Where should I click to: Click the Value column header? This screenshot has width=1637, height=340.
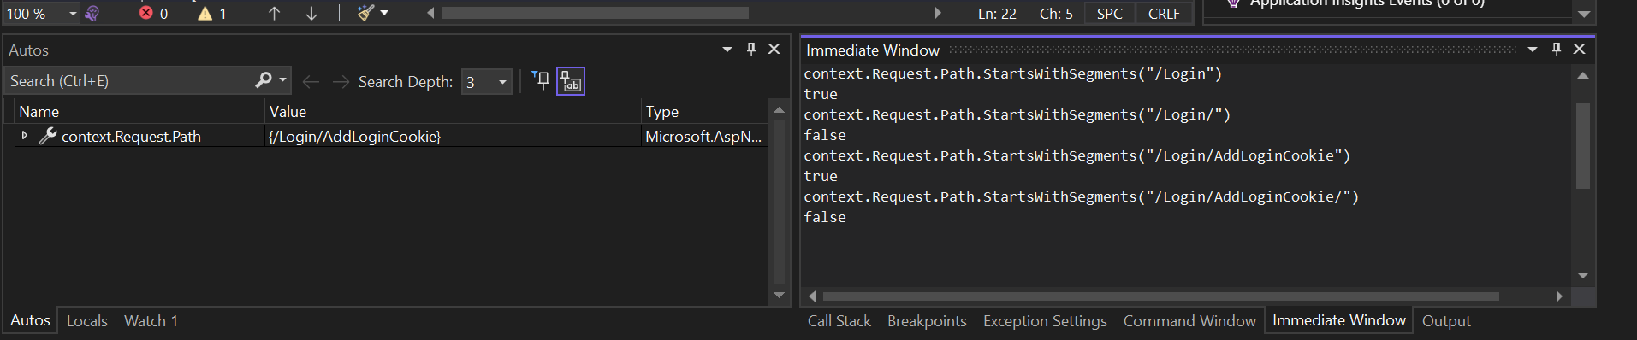(x=453, y=112)
